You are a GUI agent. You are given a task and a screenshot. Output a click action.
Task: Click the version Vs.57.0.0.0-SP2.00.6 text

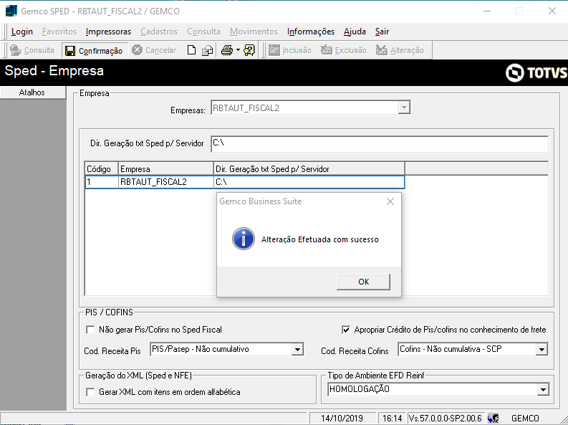[x=446, y=419]
